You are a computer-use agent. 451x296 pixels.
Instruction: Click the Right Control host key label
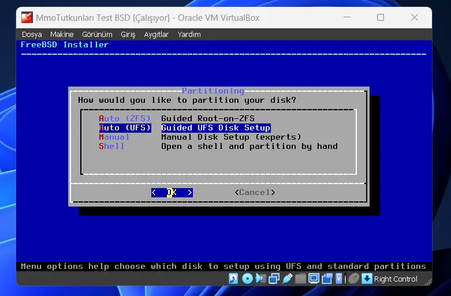[x=396, y=279]
